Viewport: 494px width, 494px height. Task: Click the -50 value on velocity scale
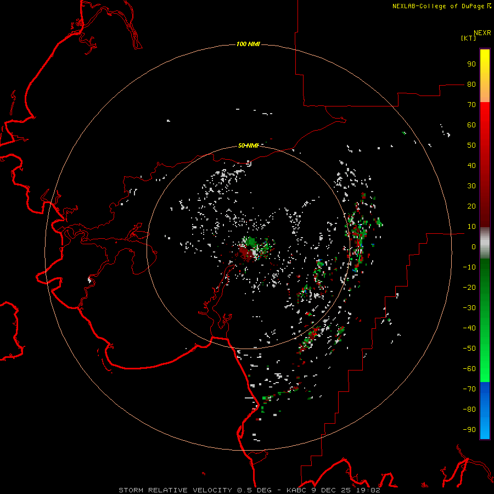(x=469, y=349)
